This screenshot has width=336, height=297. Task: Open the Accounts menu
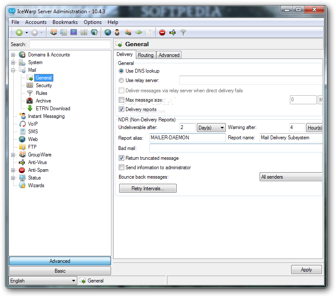[x=36, y=22]
